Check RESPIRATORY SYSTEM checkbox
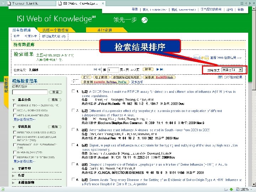Image resolution: width=256 pixels, height=192 pixels. [15, 157]
